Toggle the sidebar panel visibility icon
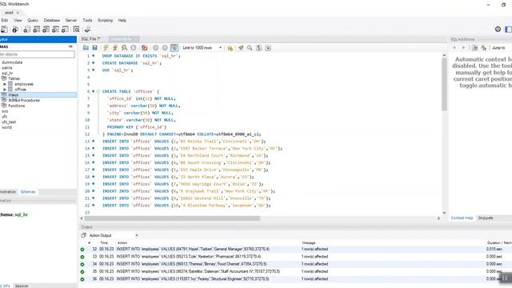This screenshot has height=288, width=512. (x=508, y=29)
